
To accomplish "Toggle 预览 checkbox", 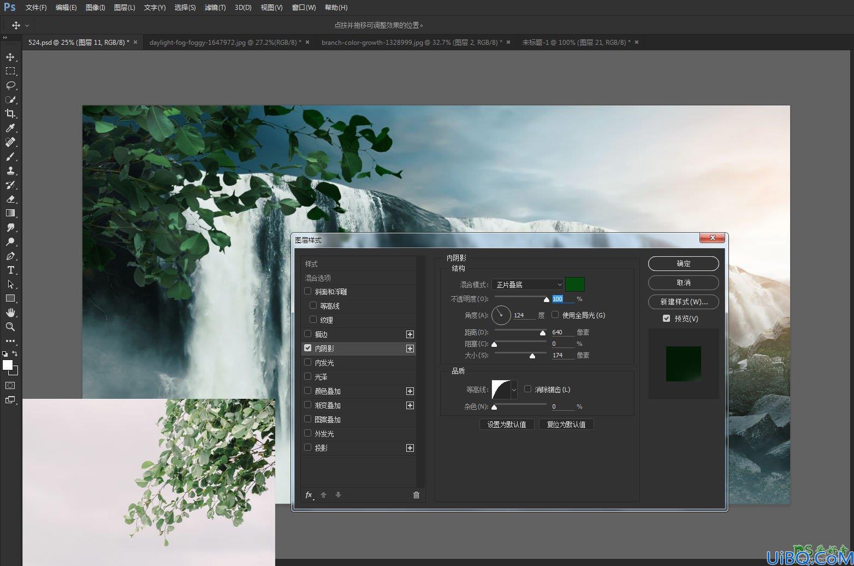I will click(x=666, y=318).
